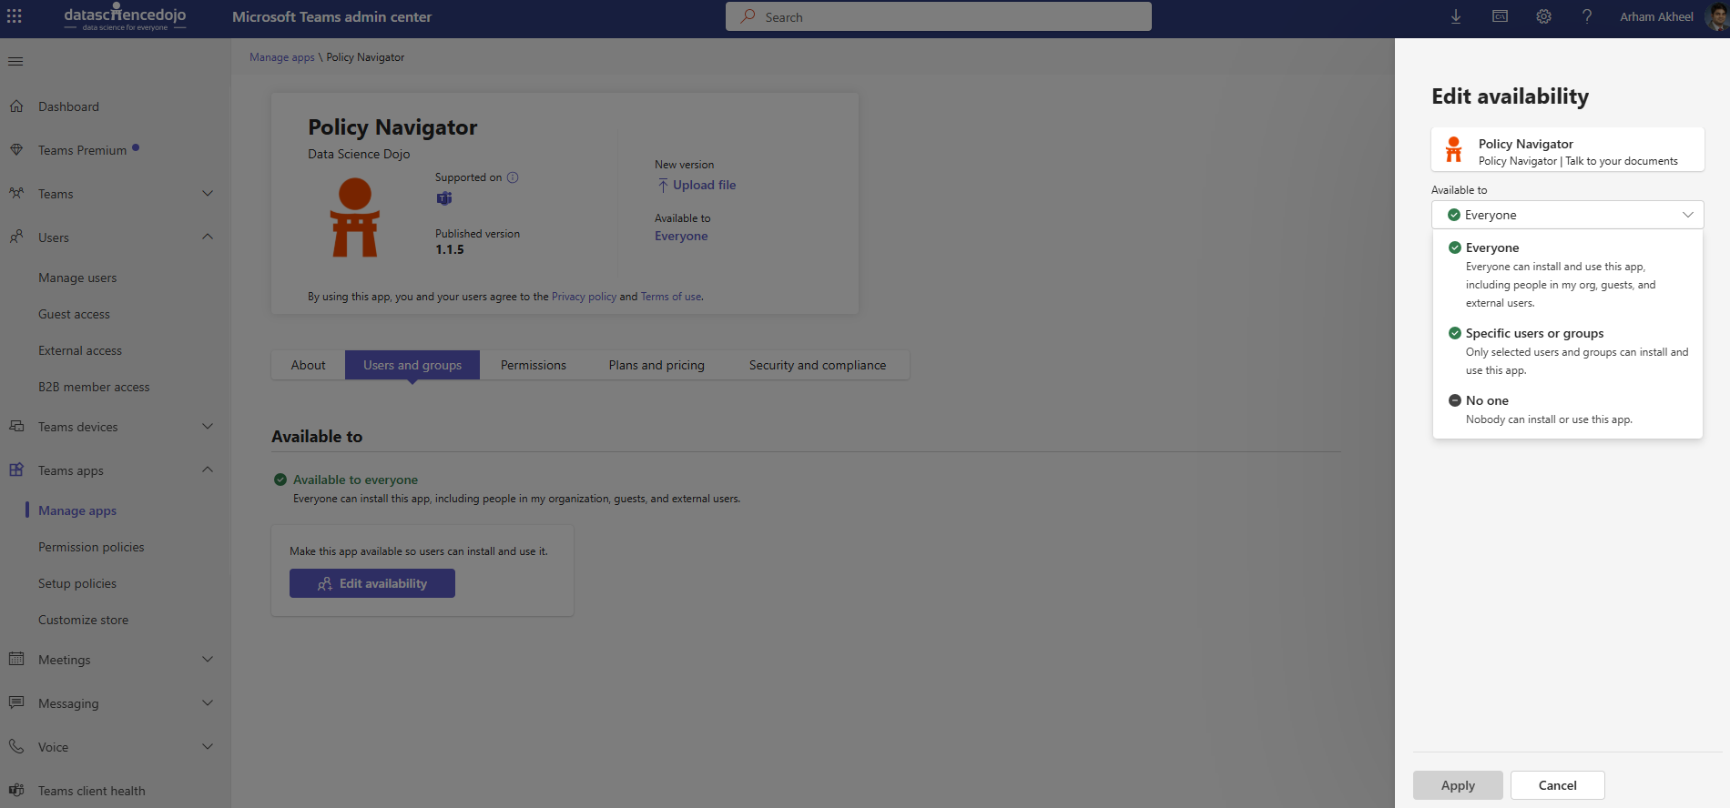Click the search magnifier icon
This screenshot has width=1730, height=808.
coord(748,16)
